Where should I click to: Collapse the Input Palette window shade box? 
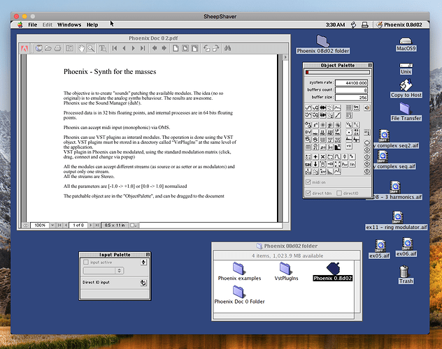pyautogui.click(x=148, y=255)
